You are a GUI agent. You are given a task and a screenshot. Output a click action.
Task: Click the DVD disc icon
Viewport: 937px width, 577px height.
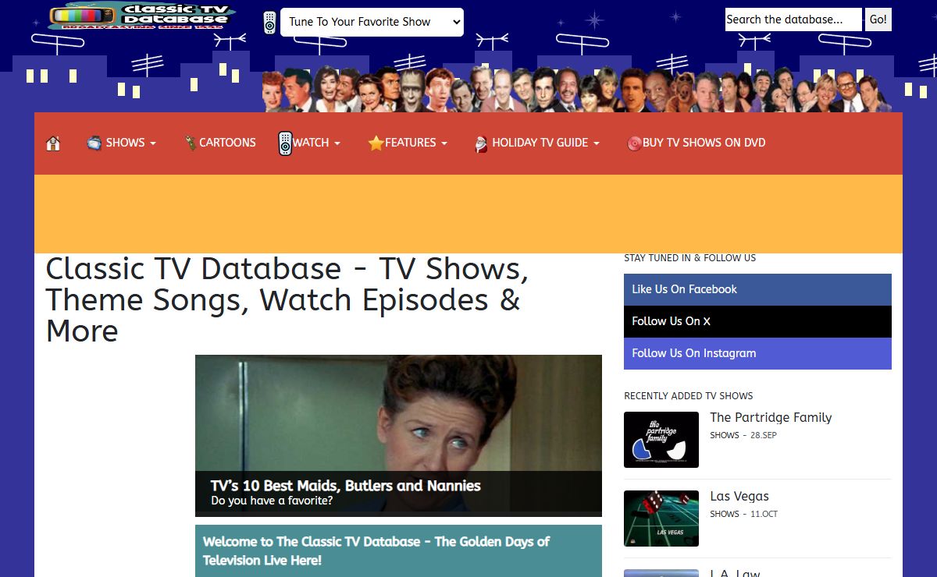tap(634, 143)
